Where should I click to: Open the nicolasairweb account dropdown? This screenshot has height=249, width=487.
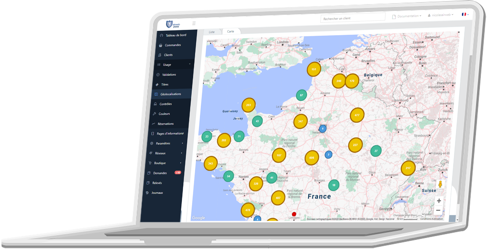[442, 15]
